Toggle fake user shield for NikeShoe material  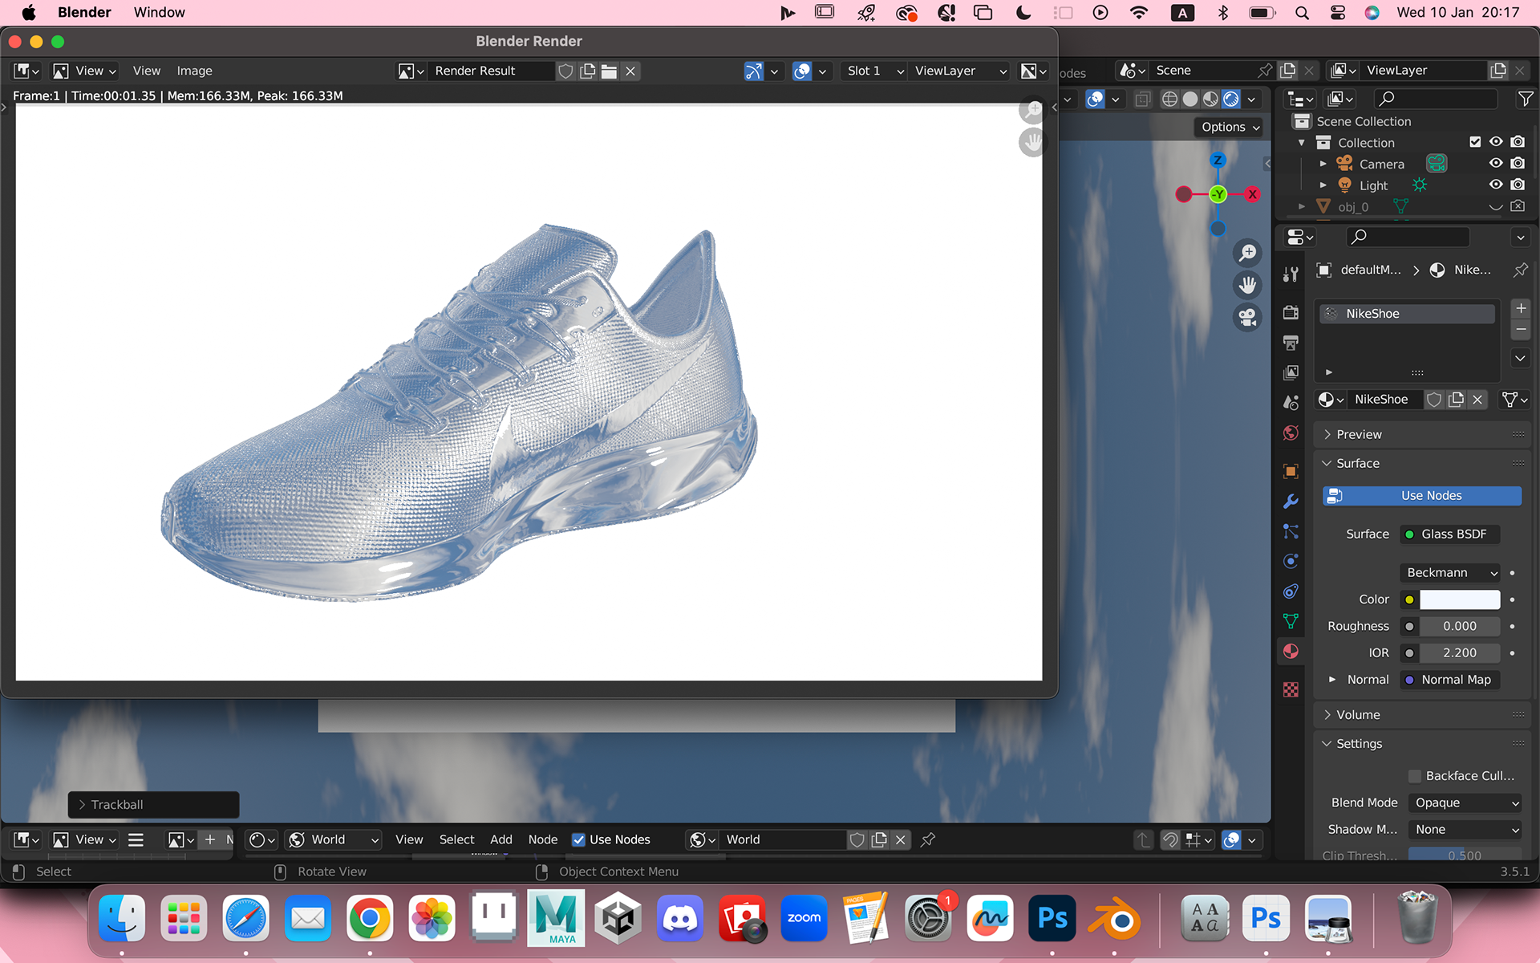tap(1434, 400)
